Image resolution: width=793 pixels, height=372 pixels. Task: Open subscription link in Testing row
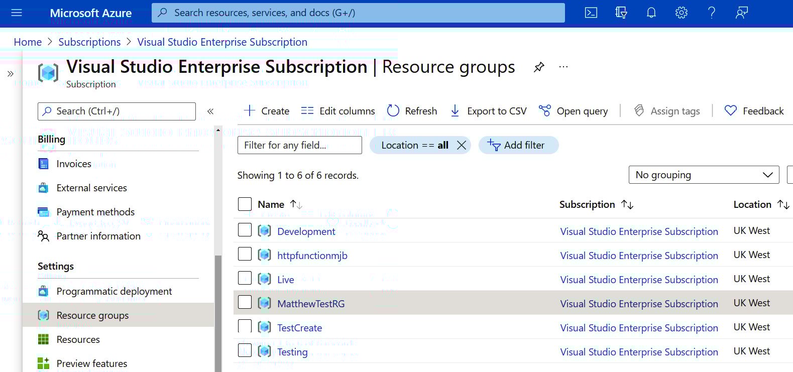639,352
